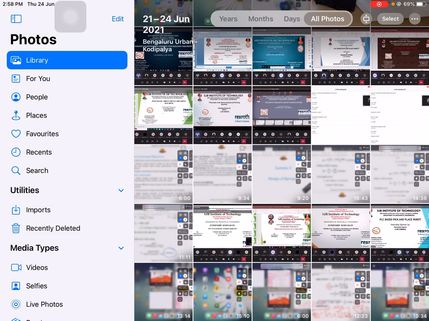429x321 pixels.
Task: Open the video with duration 14:36
Action: [x=400, y=174]
